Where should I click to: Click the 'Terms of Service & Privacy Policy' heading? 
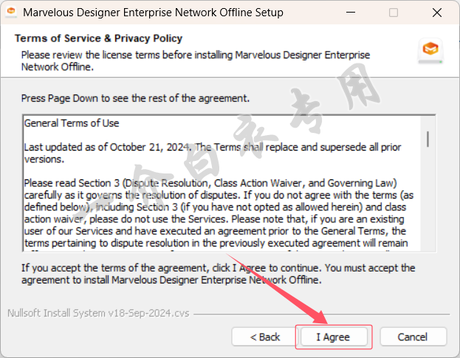click(x=99, y=38)
